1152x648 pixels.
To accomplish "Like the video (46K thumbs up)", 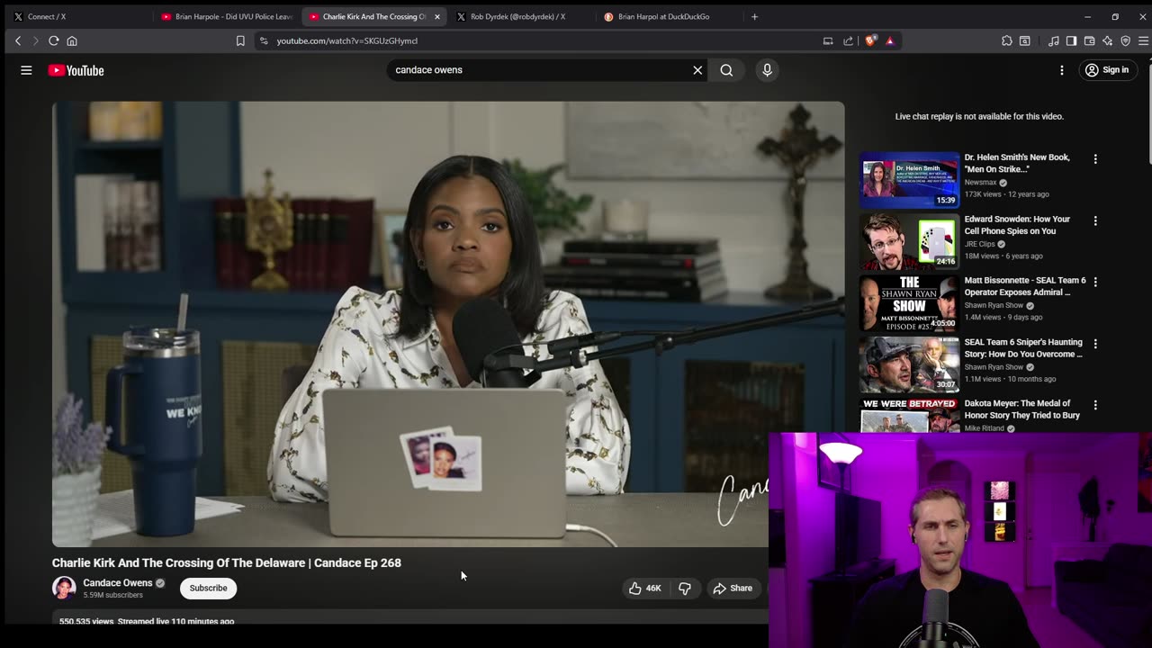I will click(x=644, y=588).
